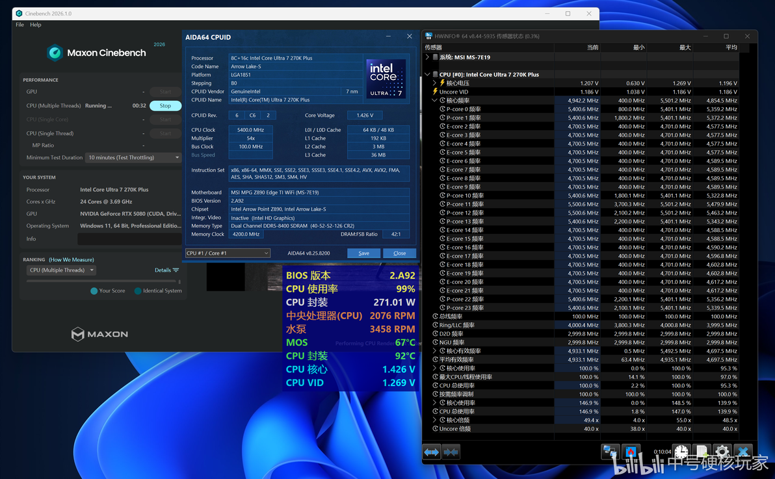Click the 当前 column header
Screen dimensions: 775x479
click(x=577, y=47)
